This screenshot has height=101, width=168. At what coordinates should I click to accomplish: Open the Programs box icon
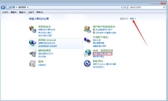32,64
